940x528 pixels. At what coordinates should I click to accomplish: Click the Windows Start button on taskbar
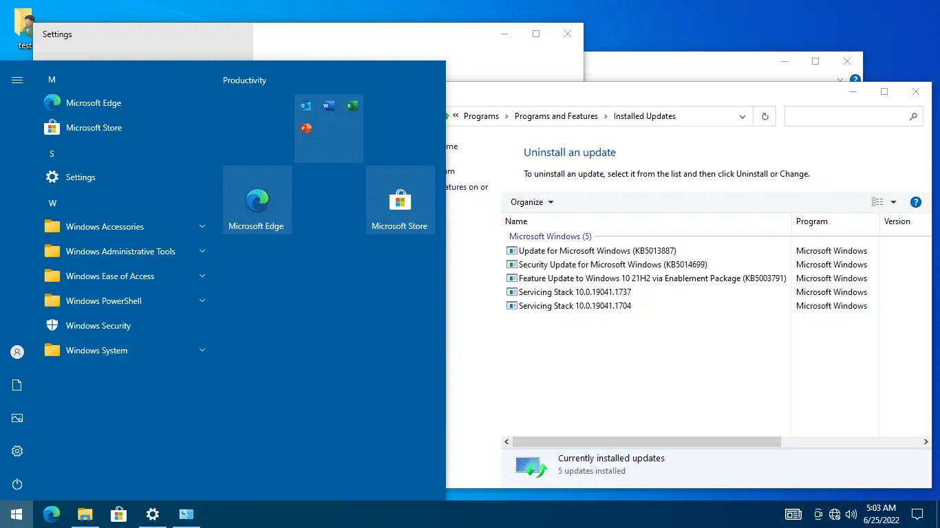pyautogui.click(x=17, y=514)
